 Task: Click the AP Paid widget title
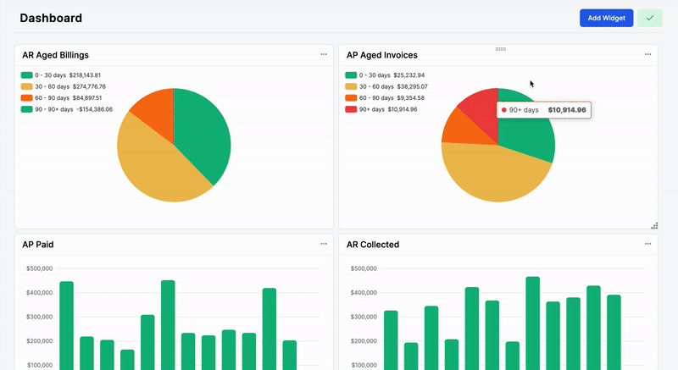tap(38, 245)
